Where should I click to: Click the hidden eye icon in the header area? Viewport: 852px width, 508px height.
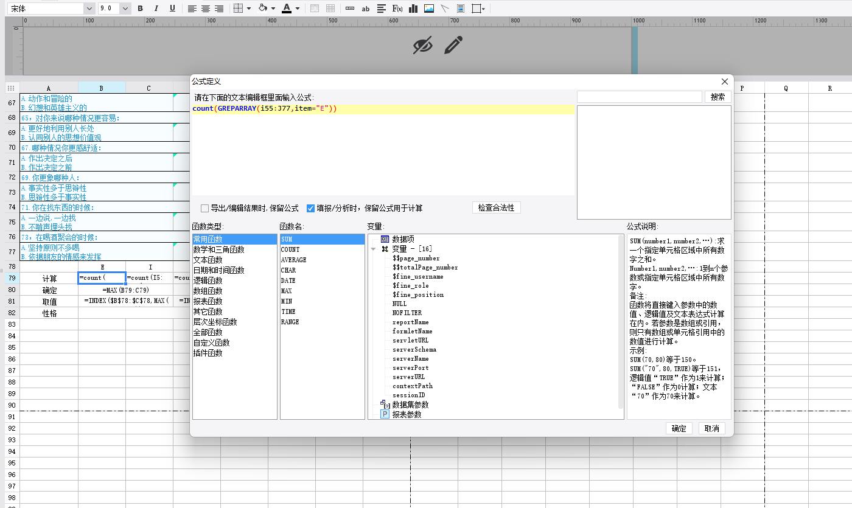(x=422, y=45)
